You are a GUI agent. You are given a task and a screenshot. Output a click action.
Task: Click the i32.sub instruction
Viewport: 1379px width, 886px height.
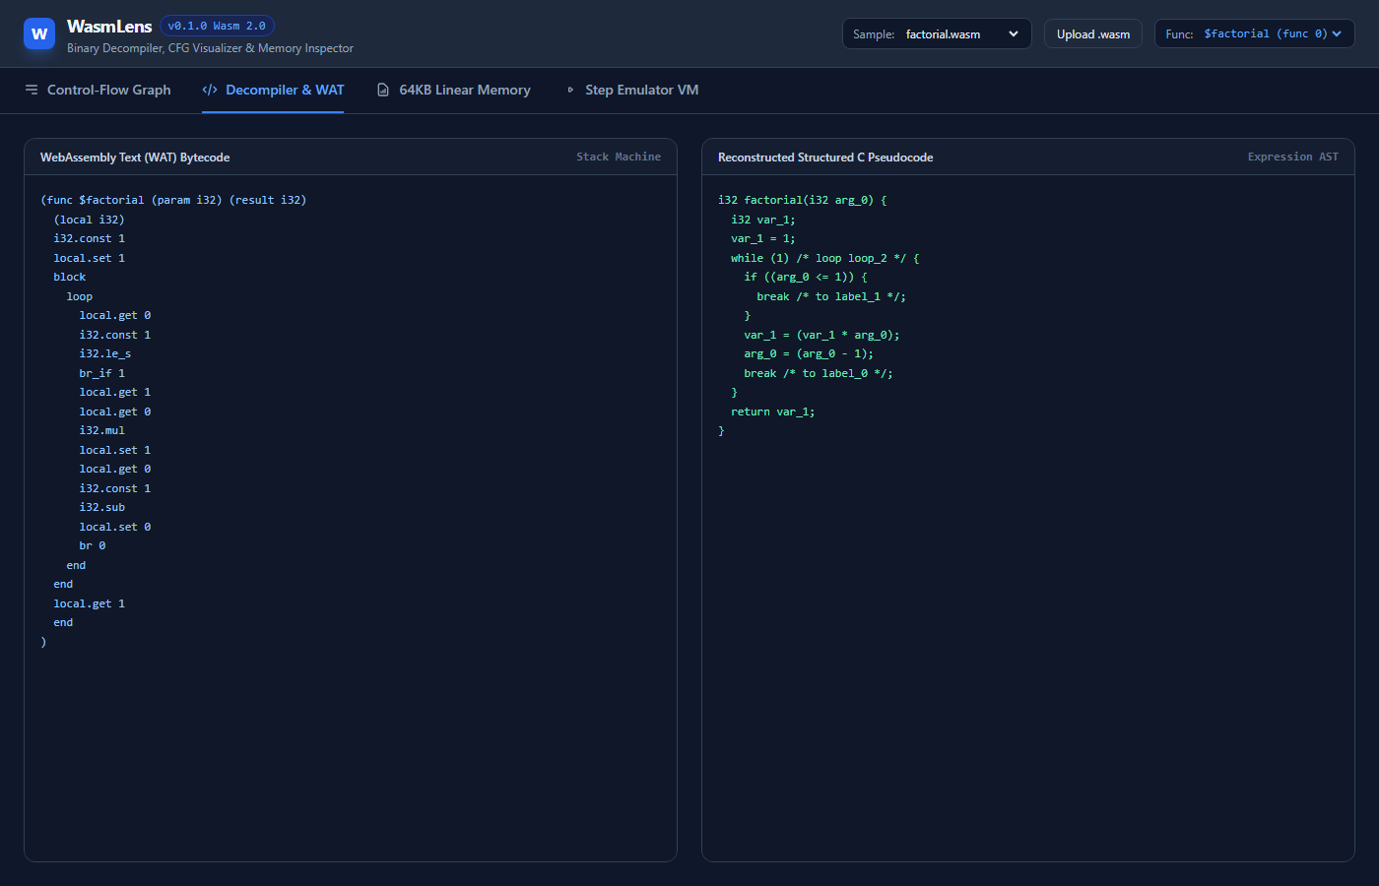(x=102, y=507)
